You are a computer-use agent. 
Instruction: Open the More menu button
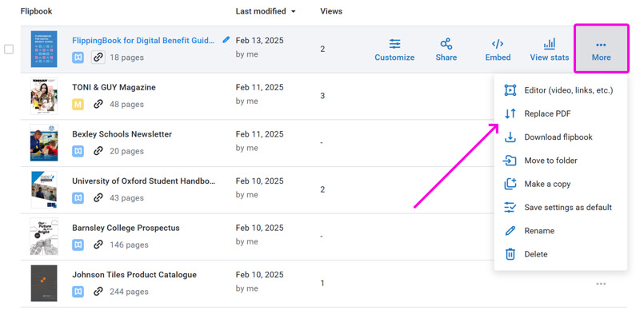coord(601,49)
